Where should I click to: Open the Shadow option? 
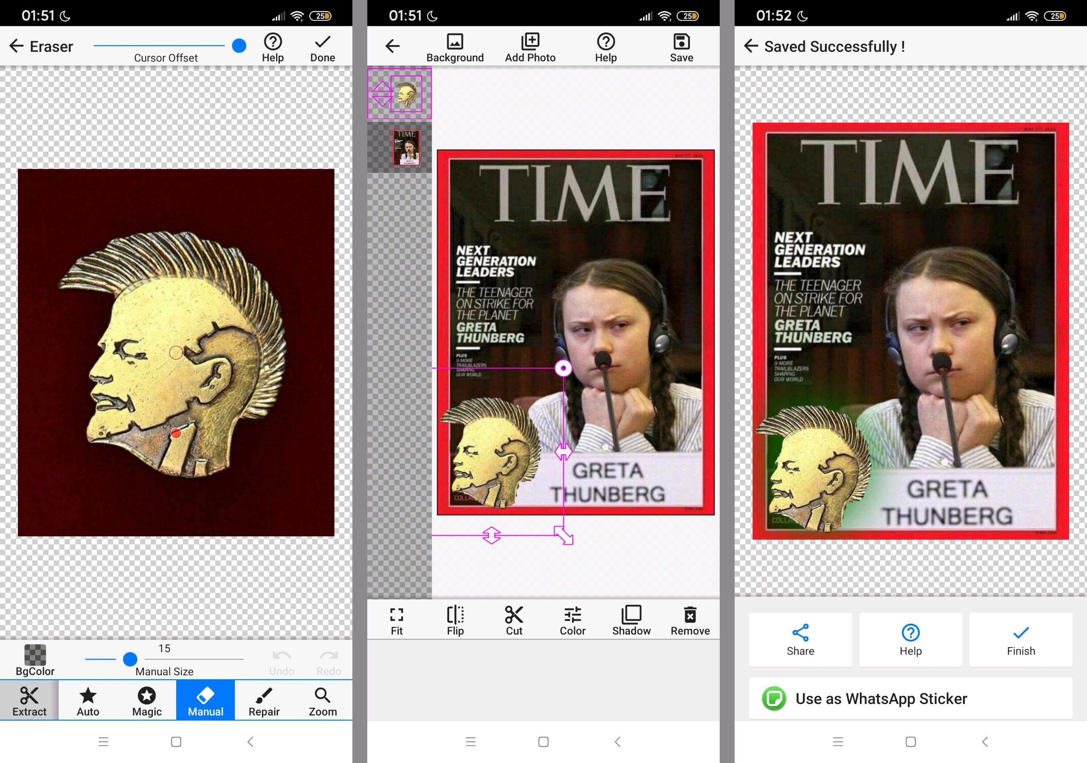coord(631,620)
